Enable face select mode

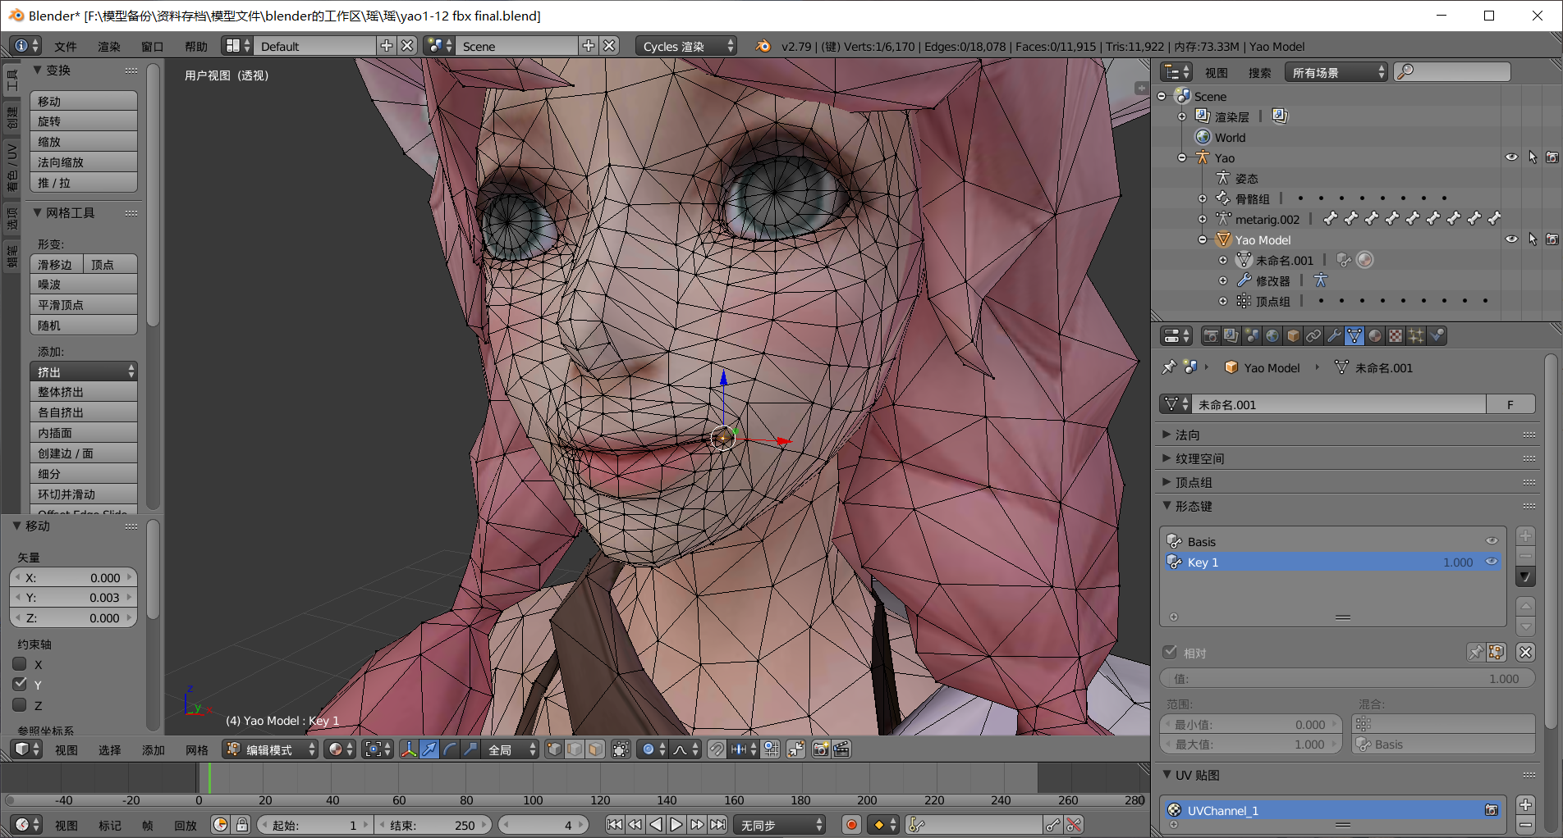pos(596,749)
